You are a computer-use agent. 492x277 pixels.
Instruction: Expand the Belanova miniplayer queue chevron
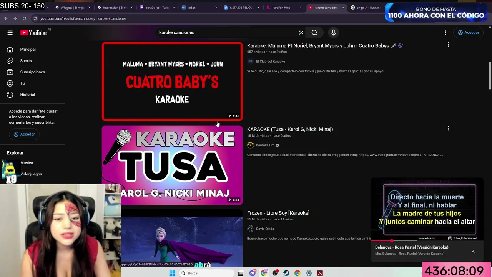(x=473, y=252)
